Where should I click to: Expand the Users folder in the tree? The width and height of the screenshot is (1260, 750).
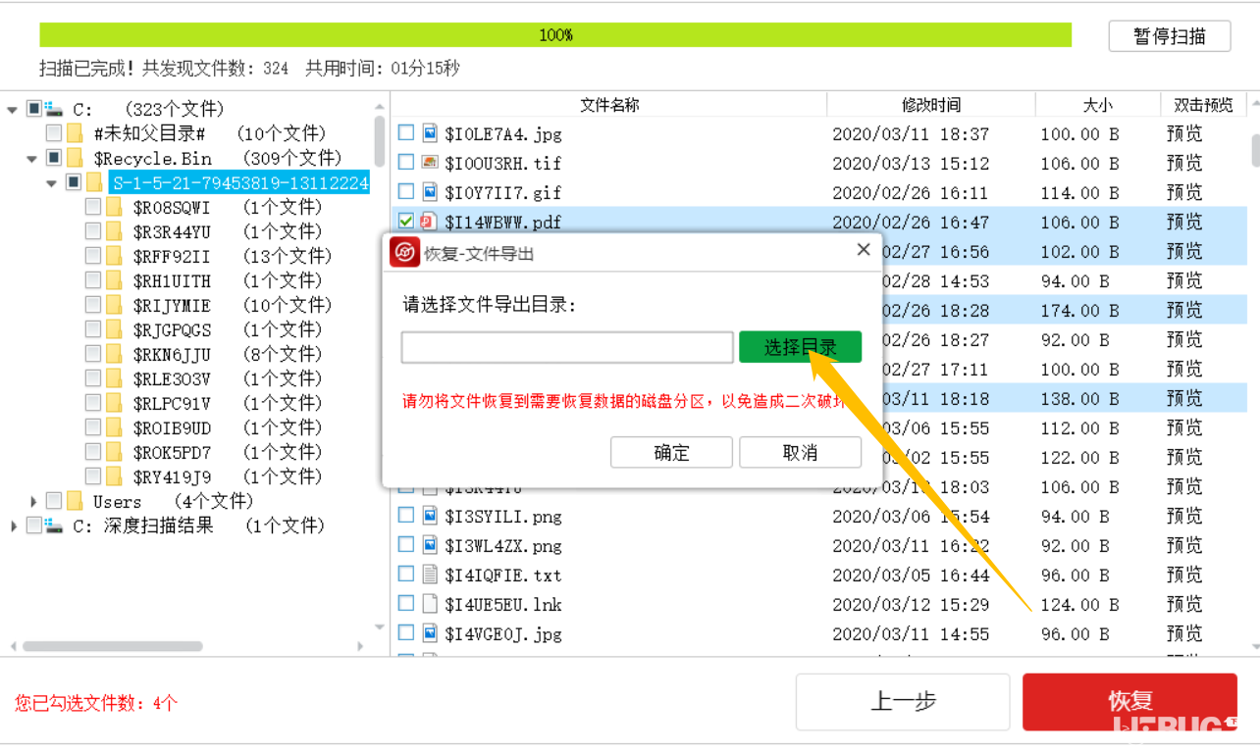34,501
